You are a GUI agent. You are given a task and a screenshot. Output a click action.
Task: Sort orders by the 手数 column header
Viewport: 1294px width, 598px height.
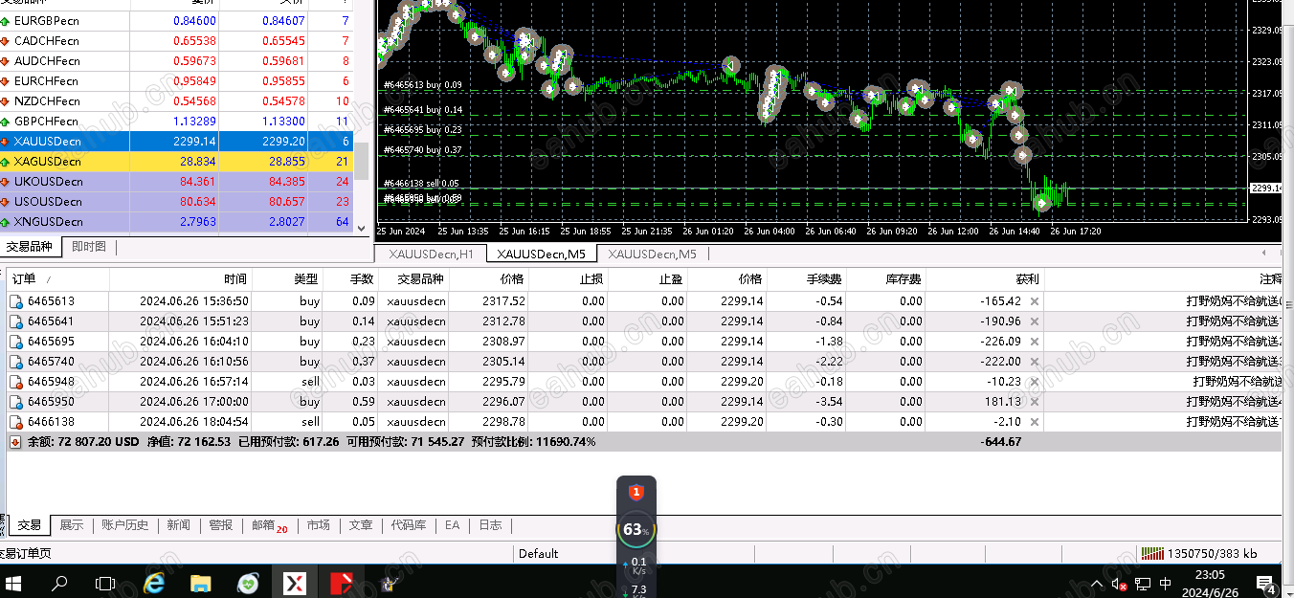[x=351, y=278]
